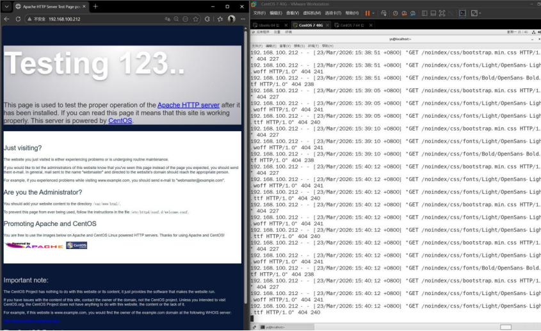Open terminal 搜索(S) menu
Image resolution: width=541 pixels, height=331 pixels.
click(299, 46)
